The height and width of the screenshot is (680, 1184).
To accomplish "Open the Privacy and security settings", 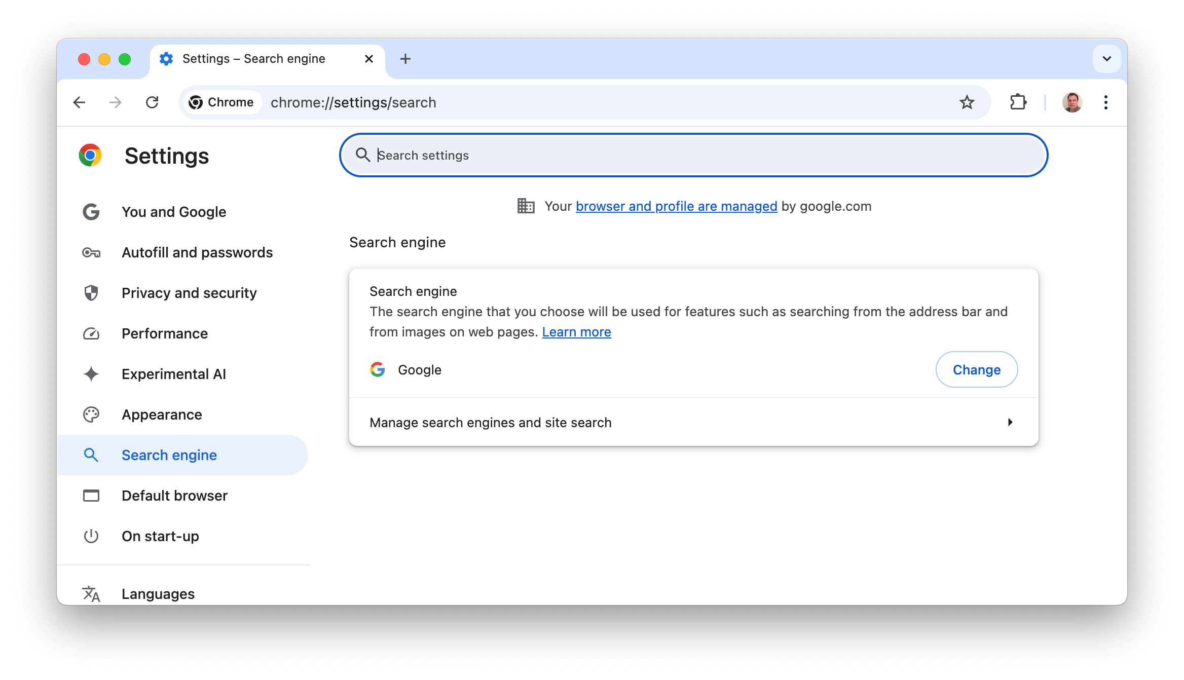I will 189,293.
